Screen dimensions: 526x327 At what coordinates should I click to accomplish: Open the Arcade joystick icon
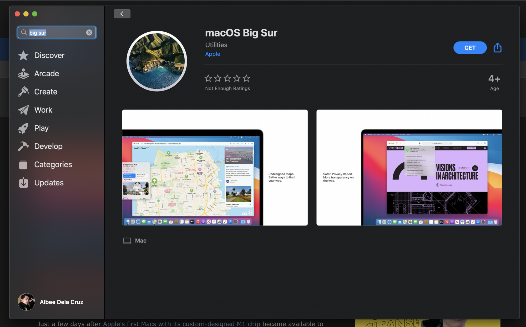tap(23, 74)
